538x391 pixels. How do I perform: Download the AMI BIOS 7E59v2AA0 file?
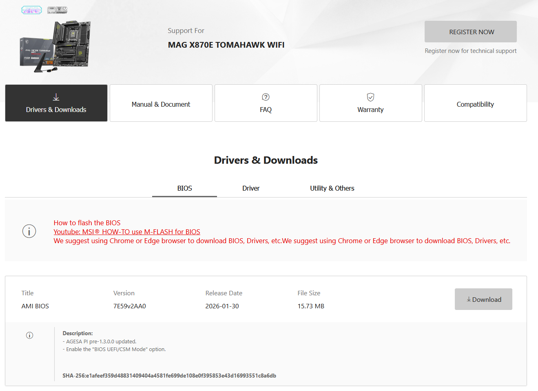click(483, 299)
